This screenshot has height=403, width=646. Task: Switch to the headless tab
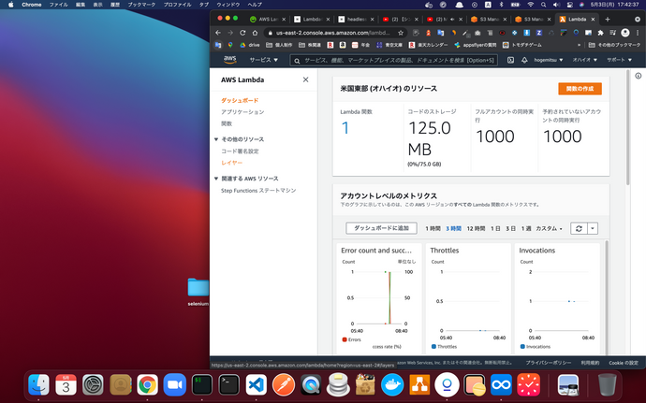[356, 20]
